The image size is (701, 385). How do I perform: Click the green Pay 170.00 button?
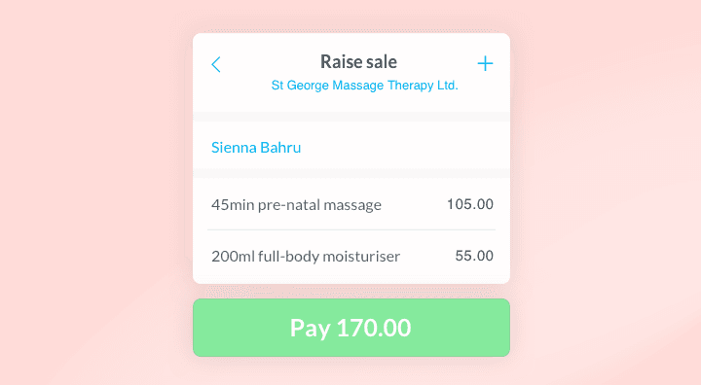(351, 328)
